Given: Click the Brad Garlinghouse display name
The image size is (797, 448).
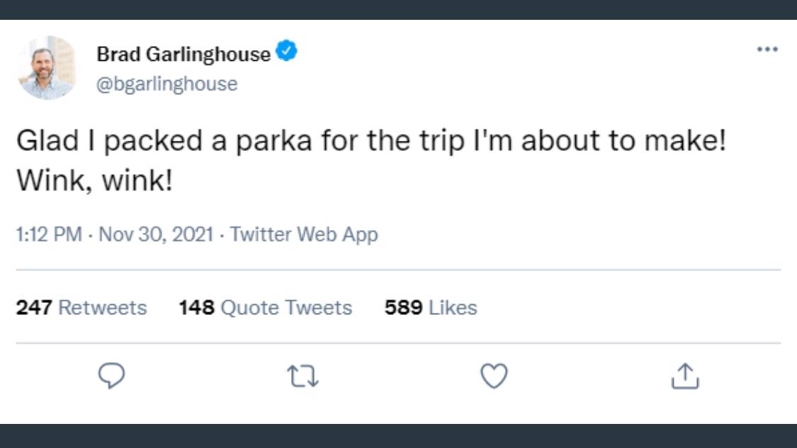Looking at the screenshot, I should pyautogui.click(x=183, y=54).
